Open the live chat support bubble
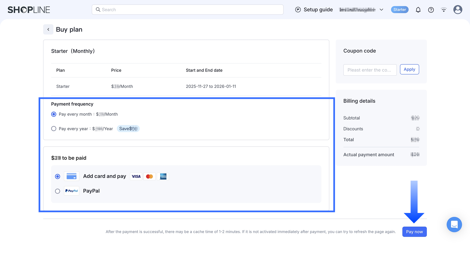The height and width of the screenshot is (253, 470). point(454,224)
